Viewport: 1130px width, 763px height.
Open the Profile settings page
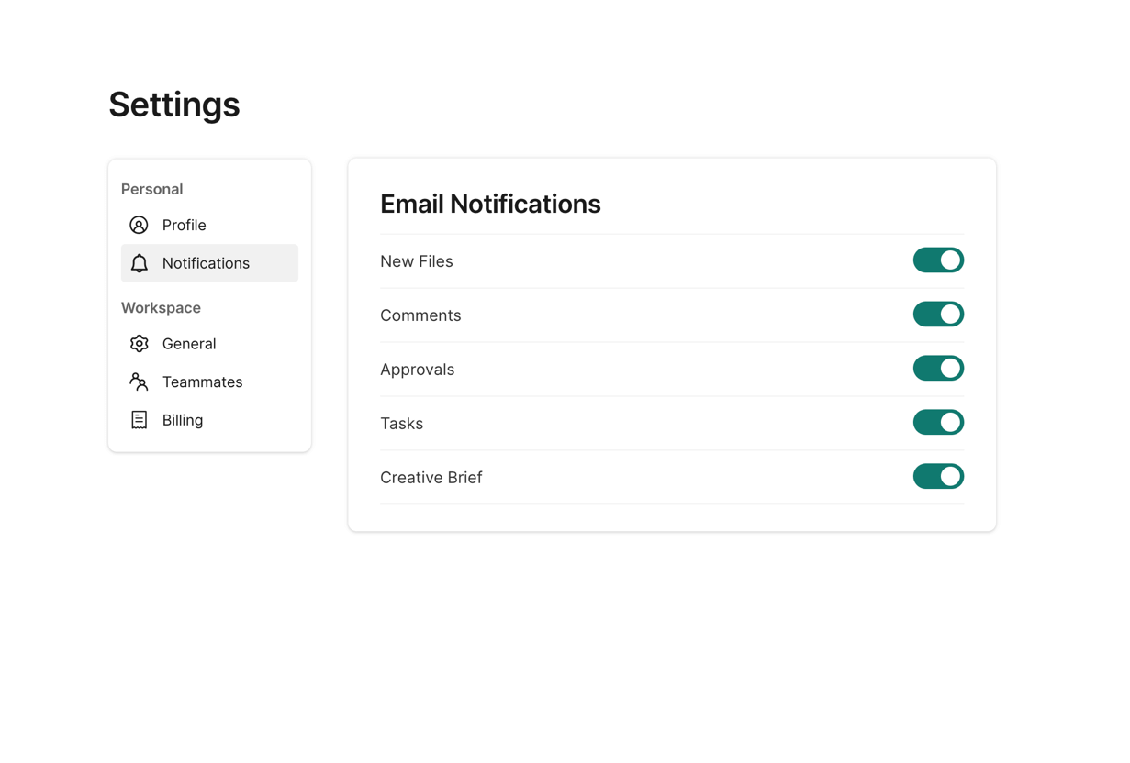[184, 225]
